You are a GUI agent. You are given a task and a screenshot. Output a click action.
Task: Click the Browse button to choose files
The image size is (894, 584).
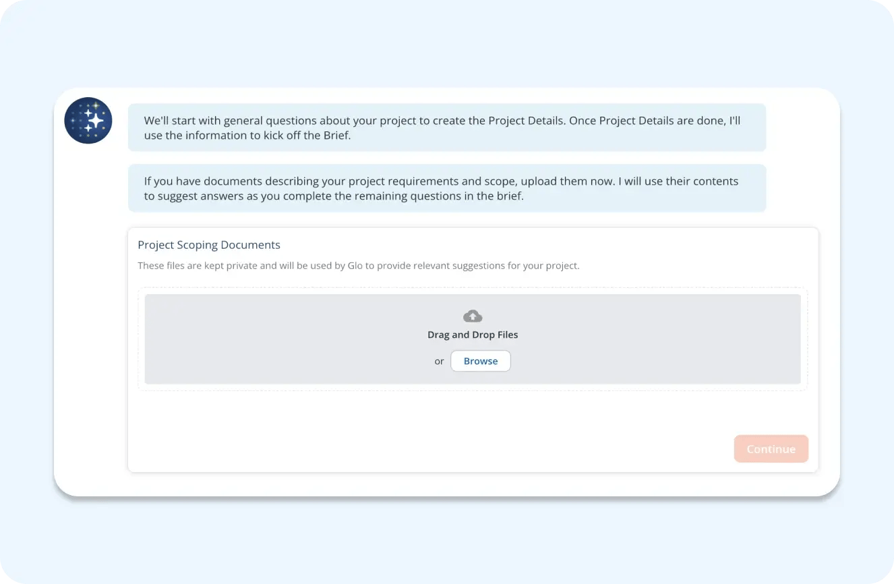click(480, 361)
